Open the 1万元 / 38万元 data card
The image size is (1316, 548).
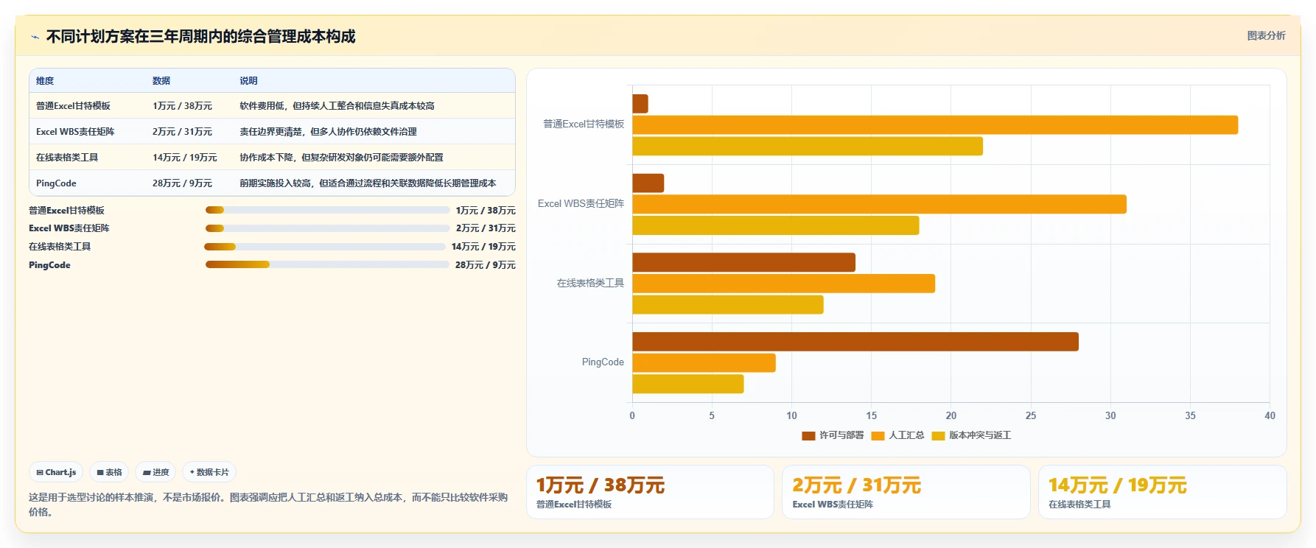650,492
